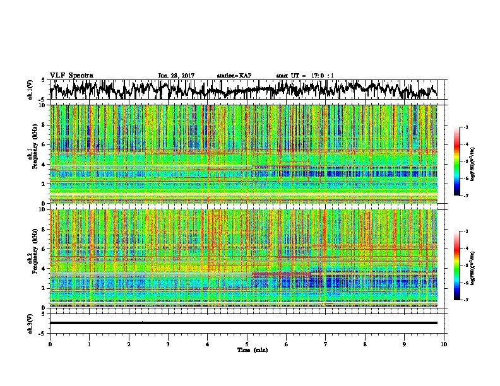
Task: Click the "4" kHz tick of ch.2 spectrogram
Action: 44,269
